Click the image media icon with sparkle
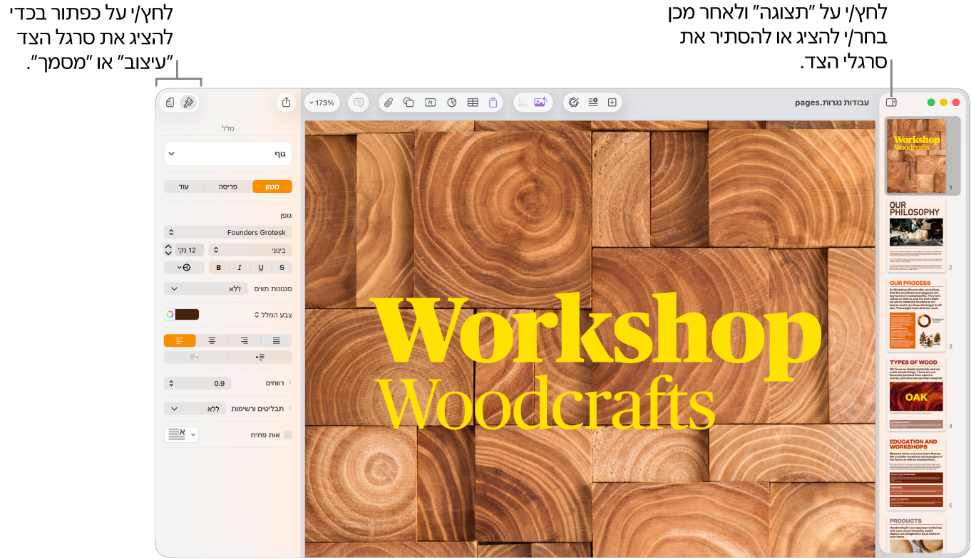Image resolution: width=971 pixels, height=559 pixels. click(540, 103)
